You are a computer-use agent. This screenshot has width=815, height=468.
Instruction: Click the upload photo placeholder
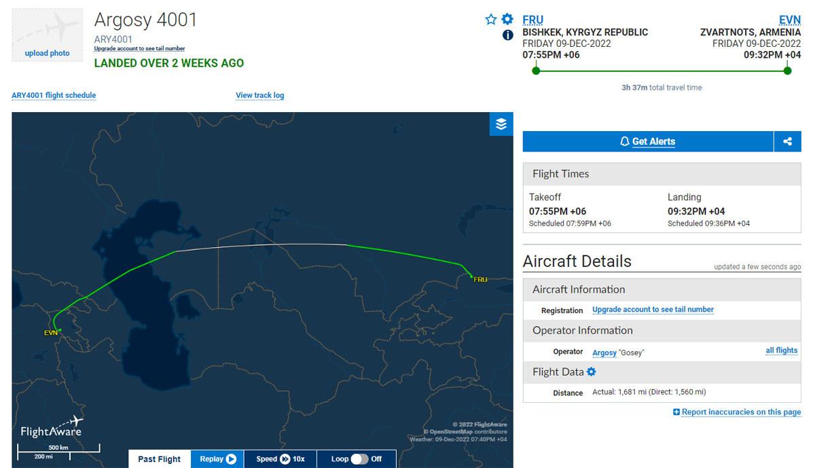pyautogui.click(x=48, y=35)
